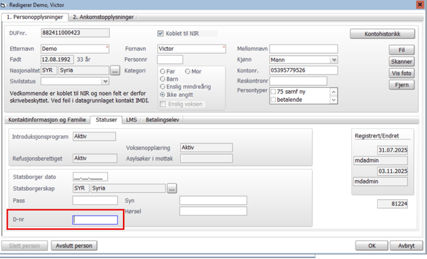The height and width of the screenshot is (259, 427).
Task: Click the ellipsis button beside Statsborgerskap field
Action: click(171, 189)
